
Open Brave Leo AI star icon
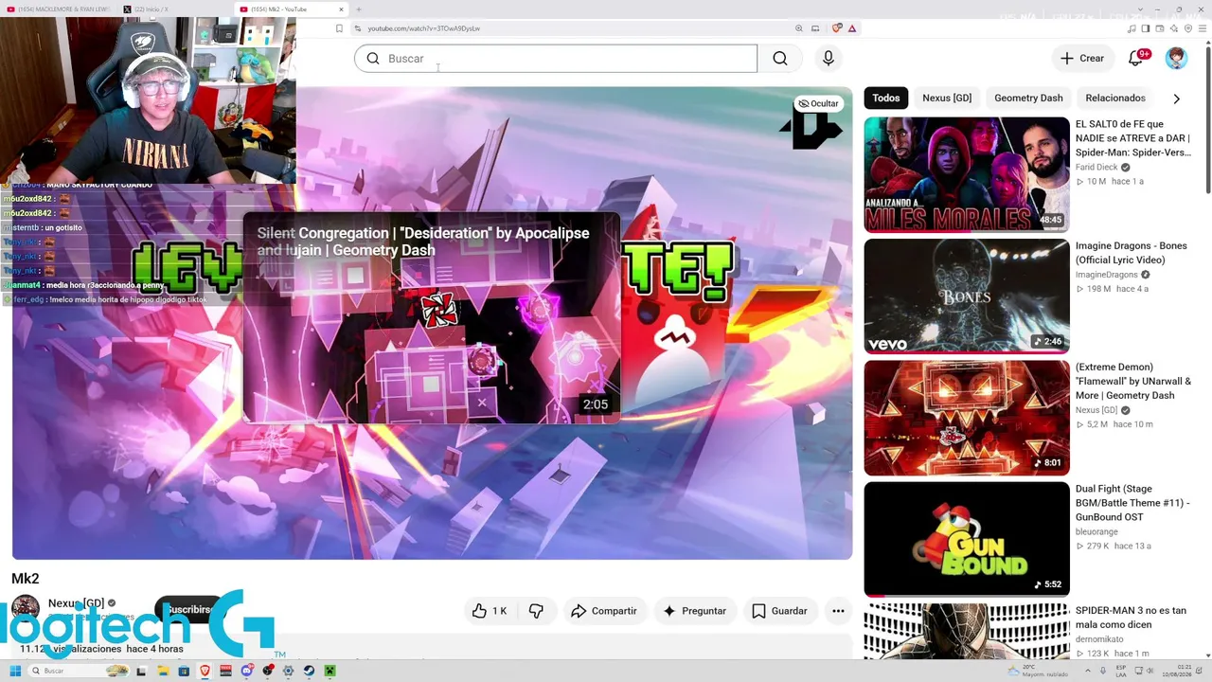[x=1174, y=28]
